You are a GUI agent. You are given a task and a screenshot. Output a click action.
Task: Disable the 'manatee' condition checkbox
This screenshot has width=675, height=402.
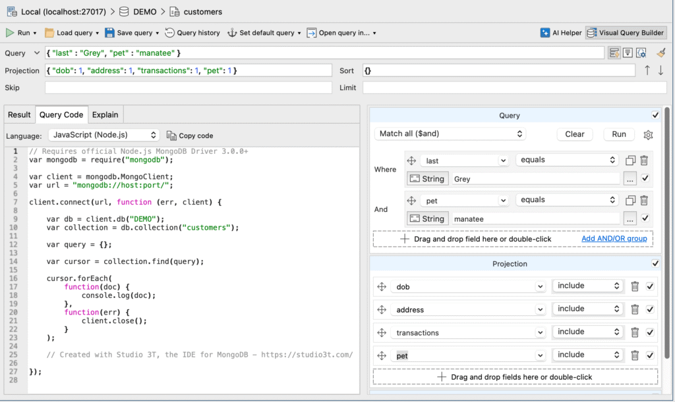pyautogui.click(x=645, y=218)
